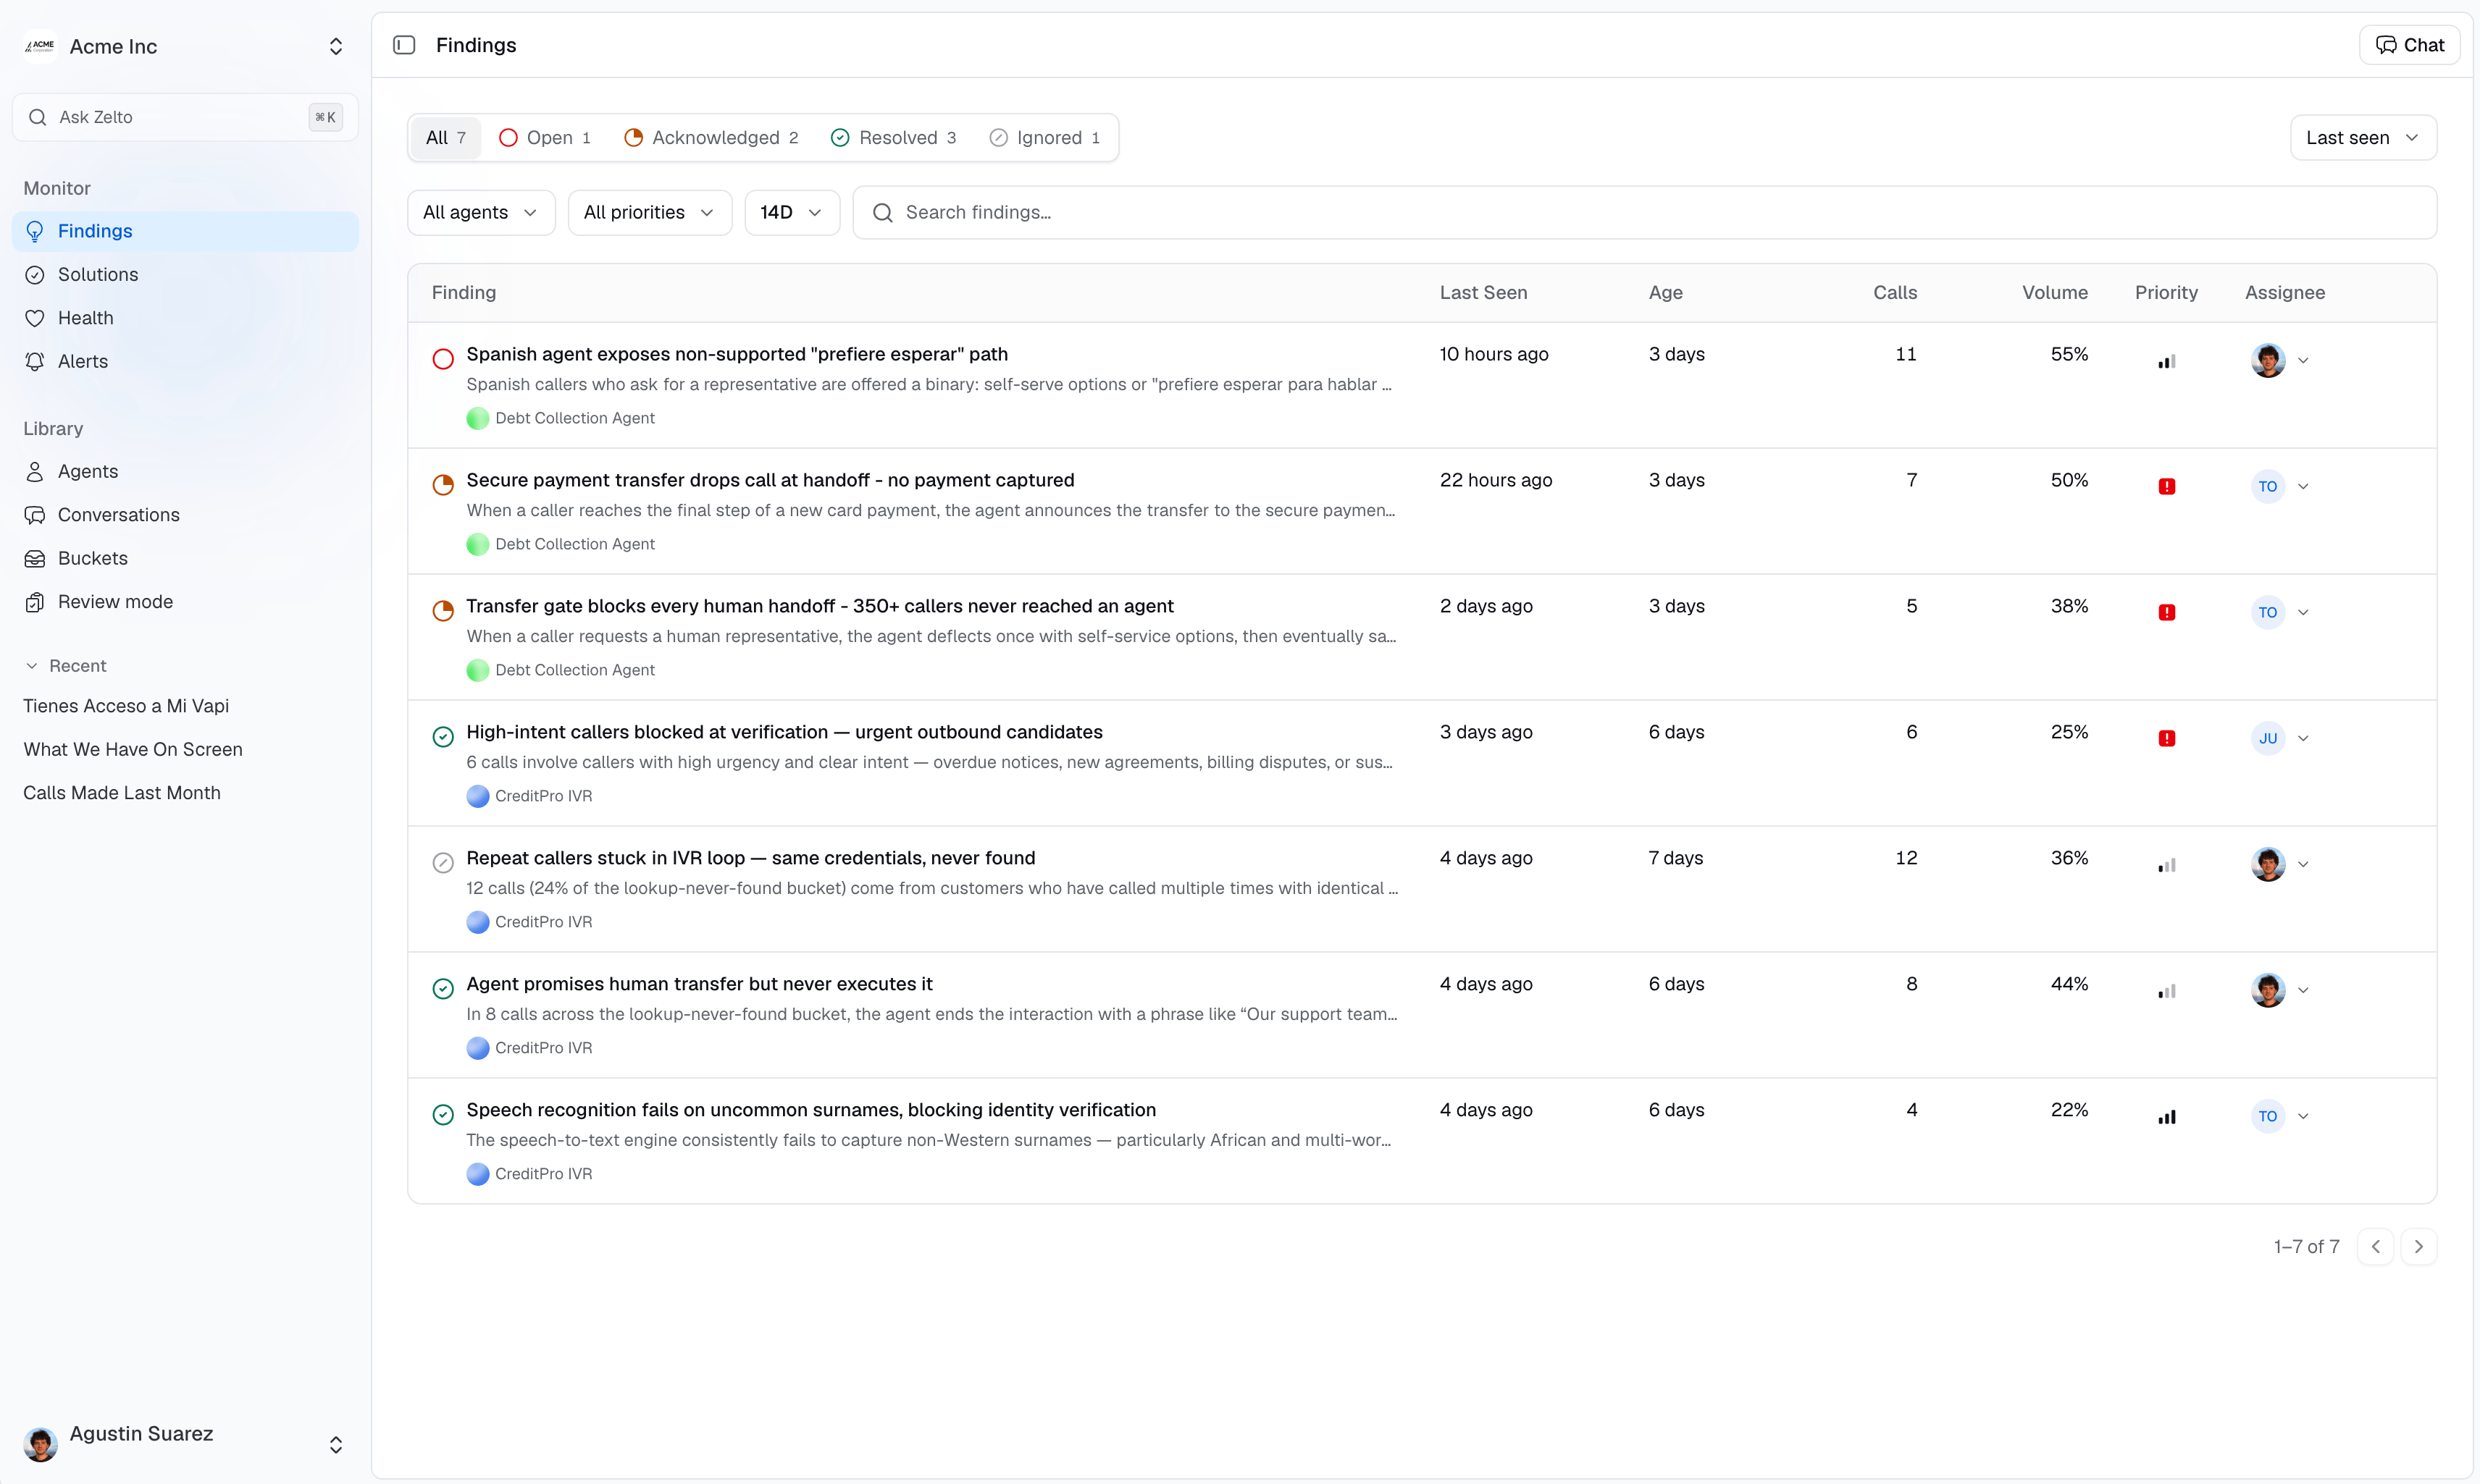Click the Last Seen column header
This screenshot has height=1484, width=2480.
[1483, 293]
